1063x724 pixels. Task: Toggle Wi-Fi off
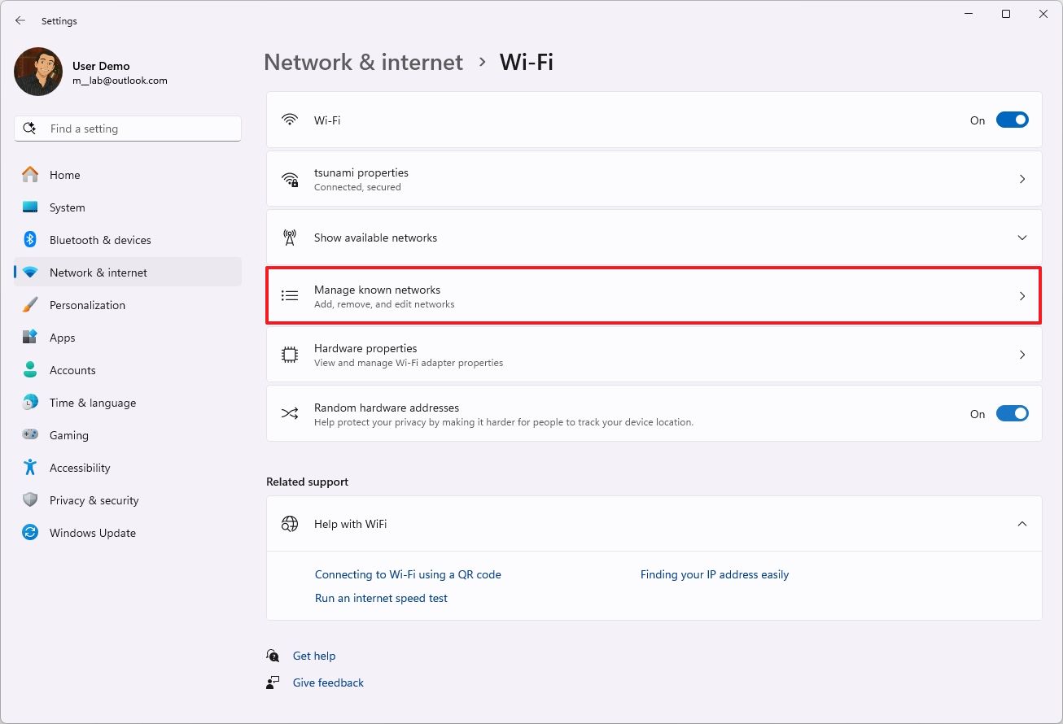[x=1012, y=120]
